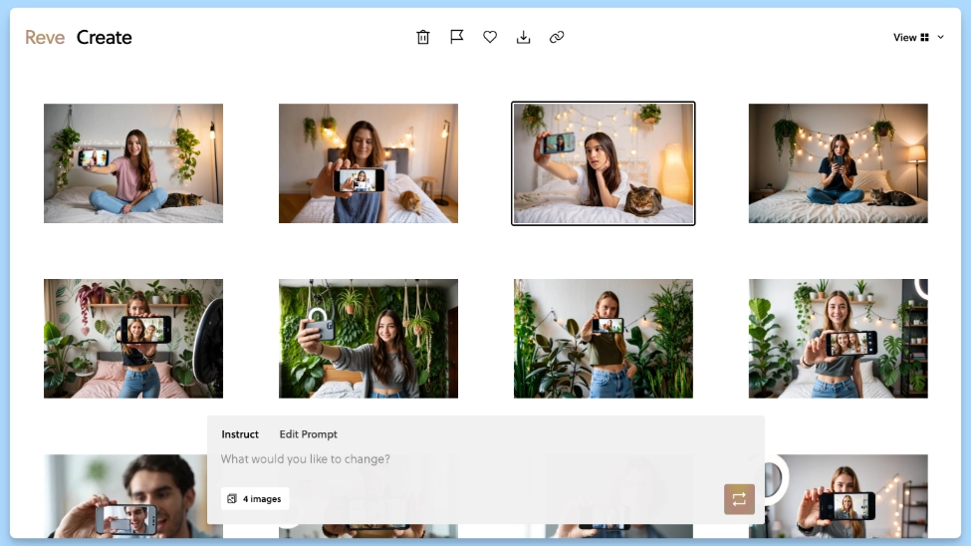
Task: Select the highlighted girl lying with cat thumbnail
Action: click(x=603, y=163)
